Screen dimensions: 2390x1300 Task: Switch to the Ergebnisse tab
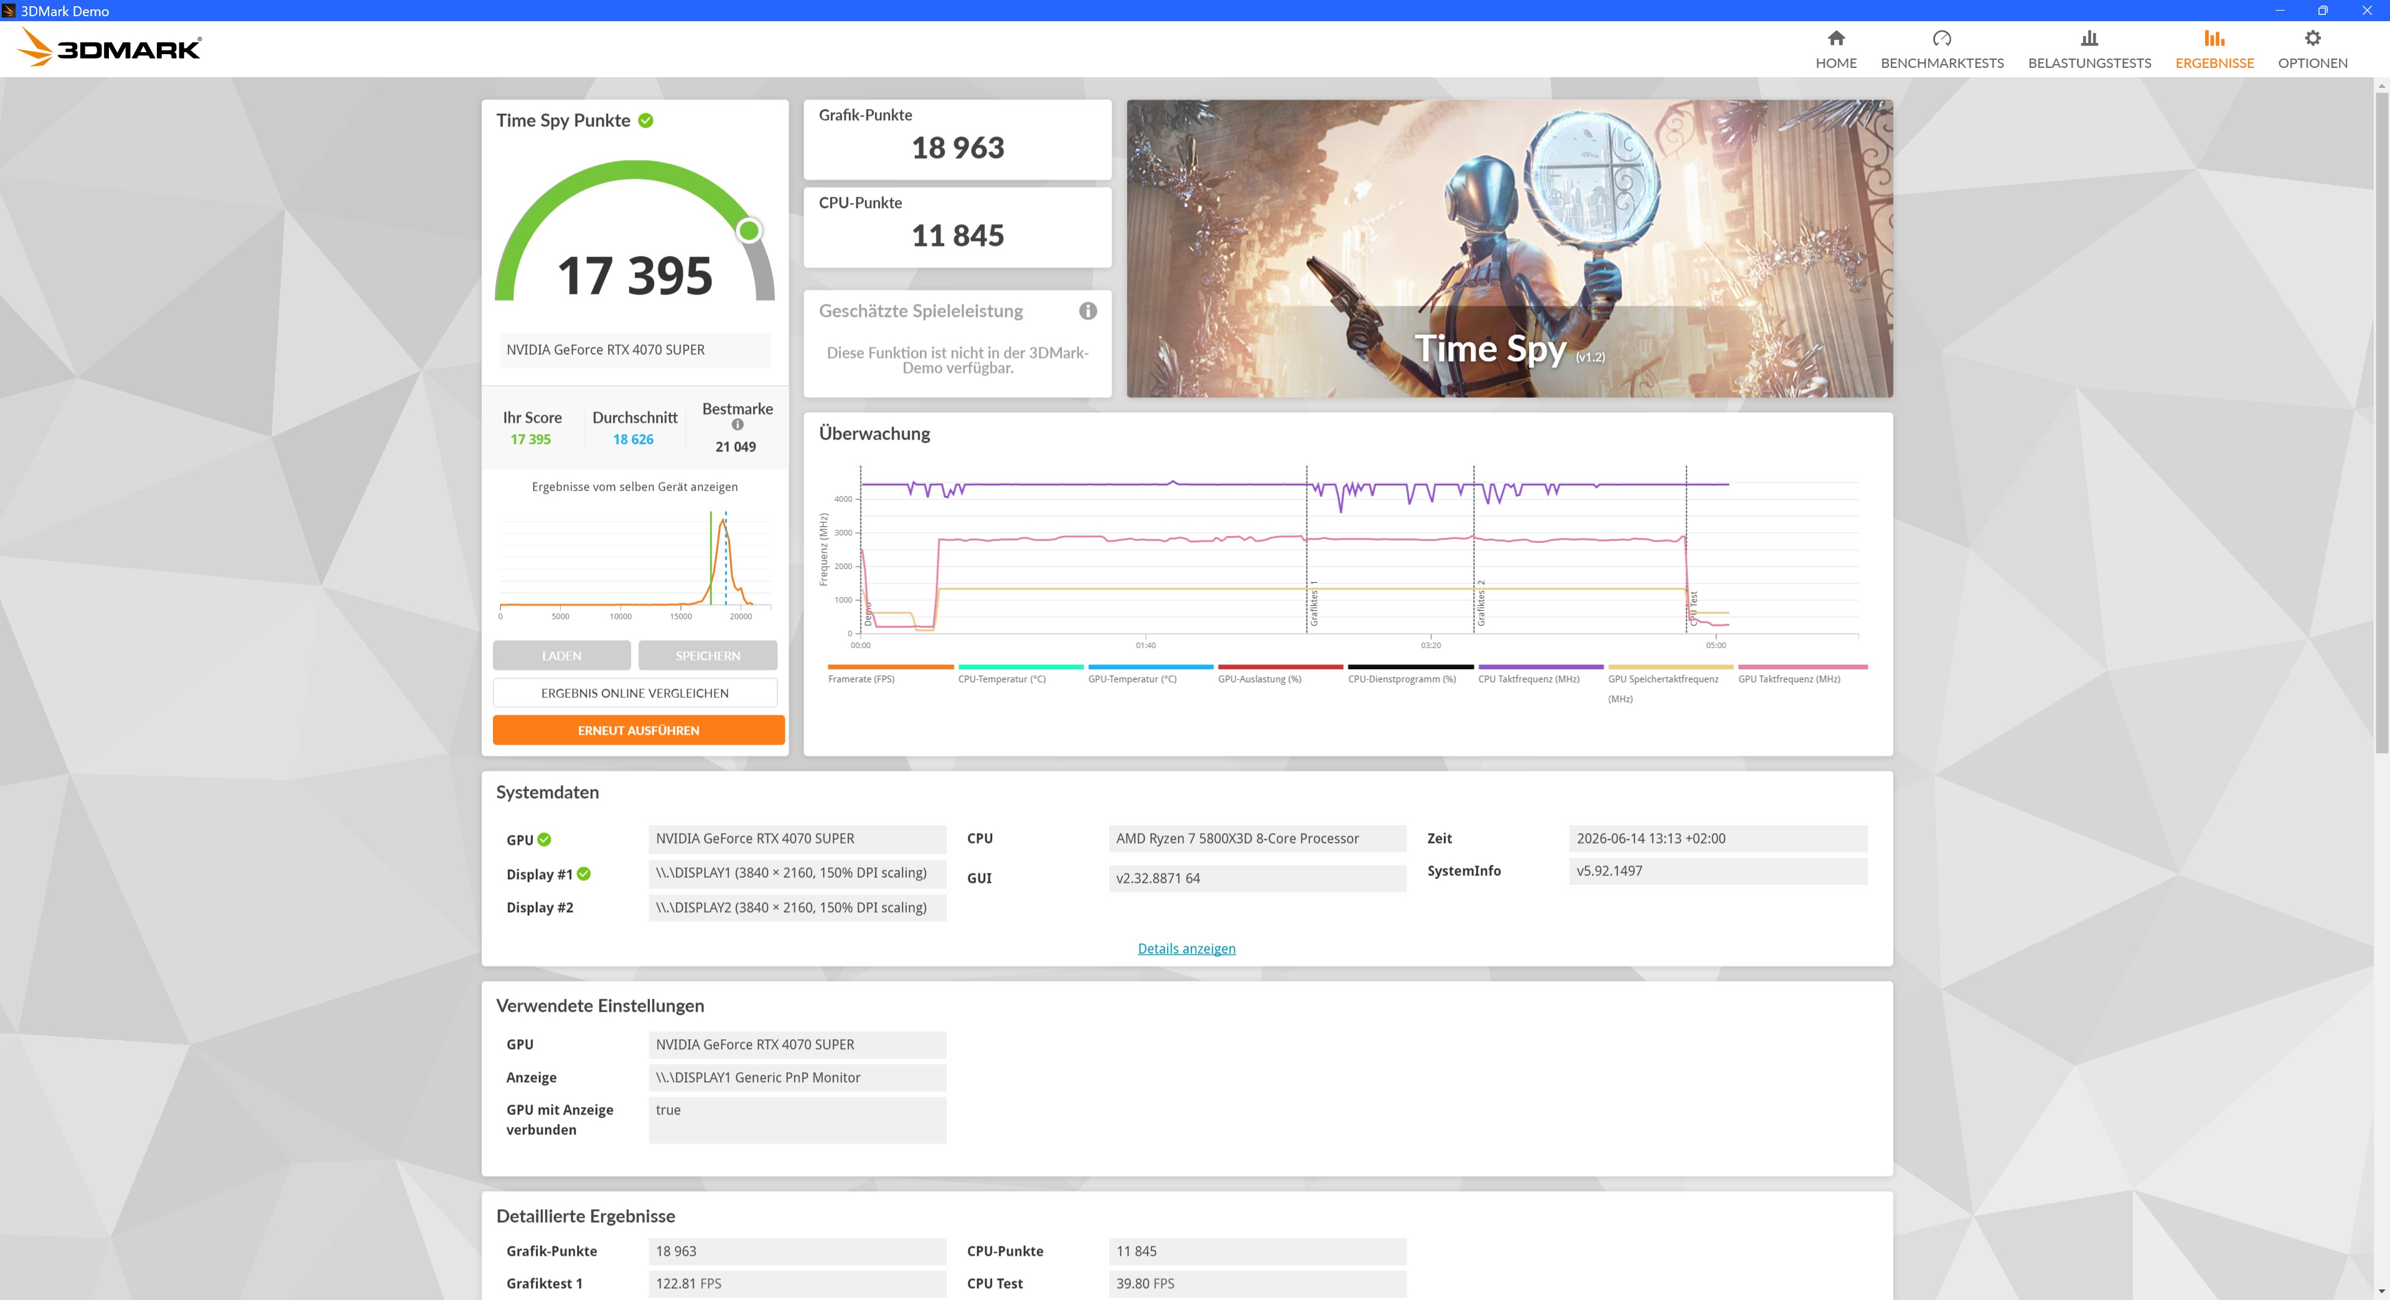point(2214,49)
